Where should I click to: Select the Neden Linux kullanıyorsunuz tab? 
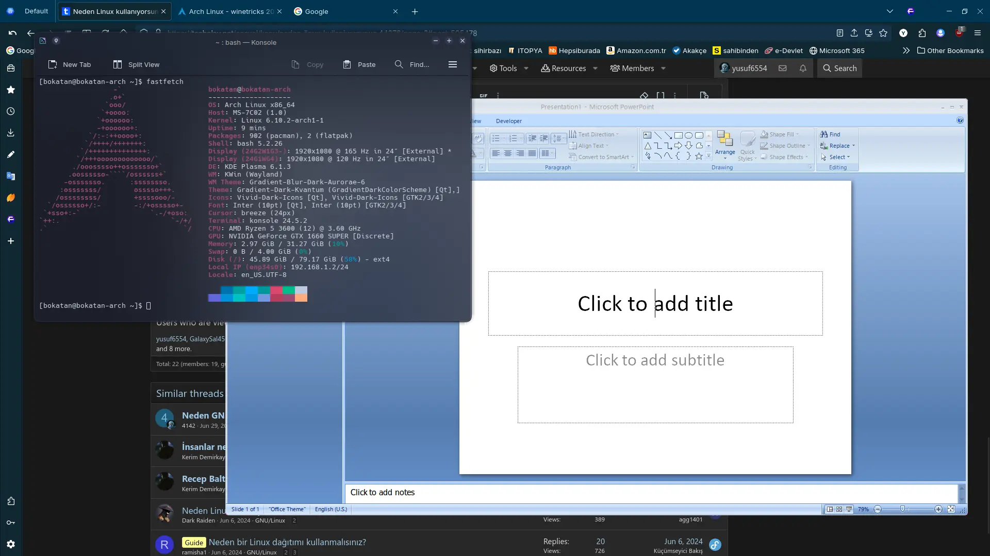click(115, 11)
